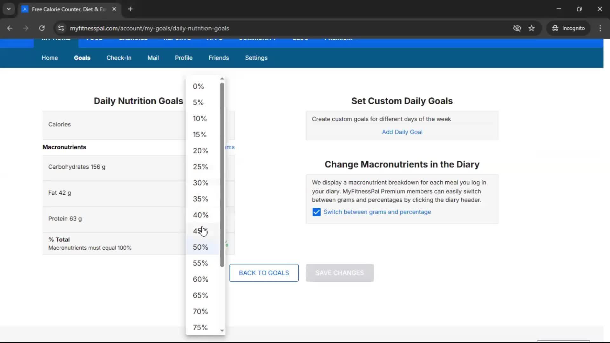
Task: Open a new browser tab
Action: coord(130,9)
